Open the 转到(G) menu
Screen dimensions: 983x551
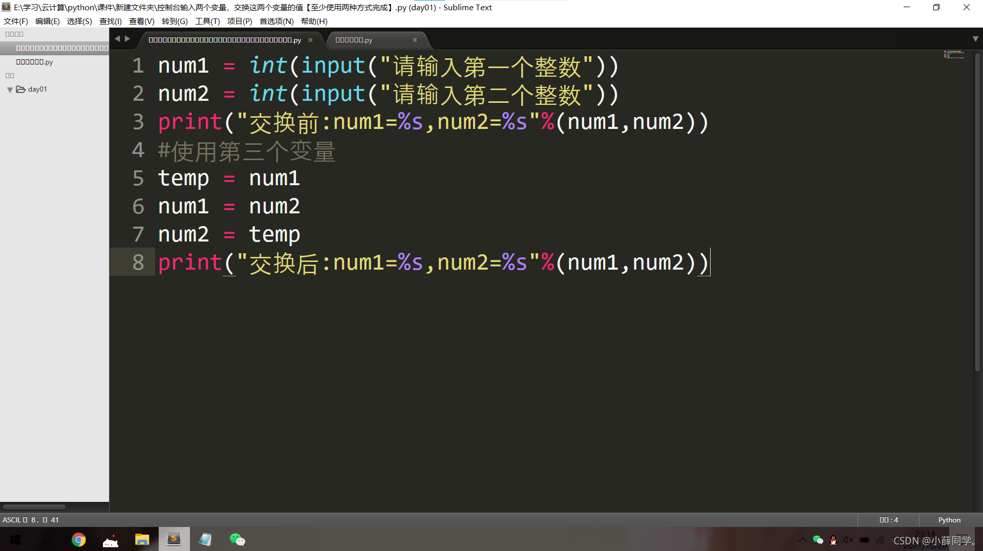[x=175, y=21]
